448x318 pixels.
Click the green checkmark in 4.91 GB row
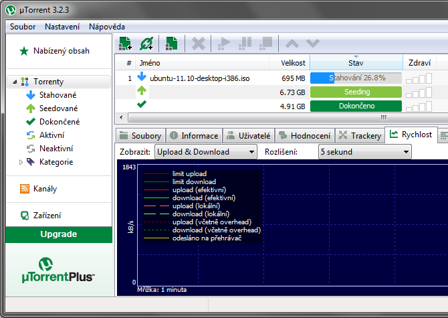tap(142, 104)
